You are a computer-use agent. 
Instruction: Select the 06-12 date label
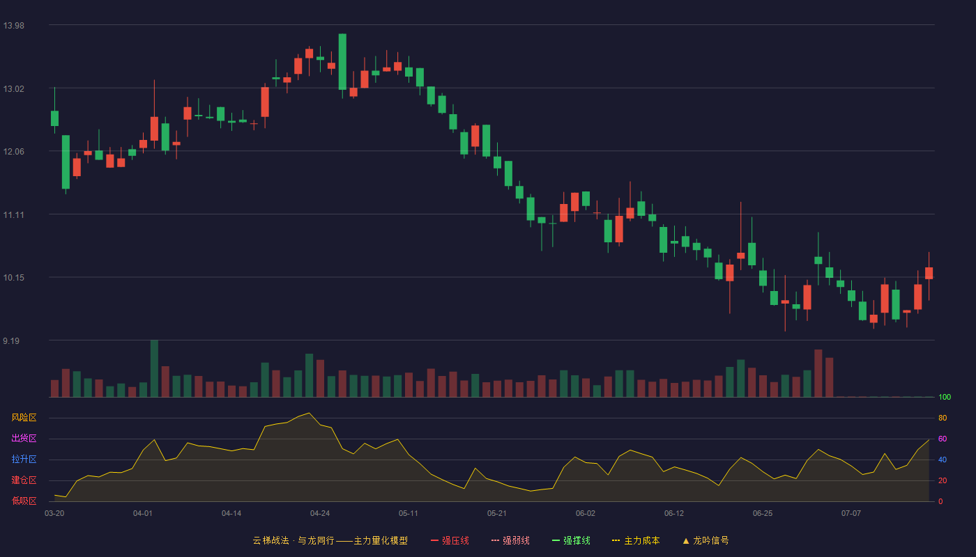coord(674,513)
